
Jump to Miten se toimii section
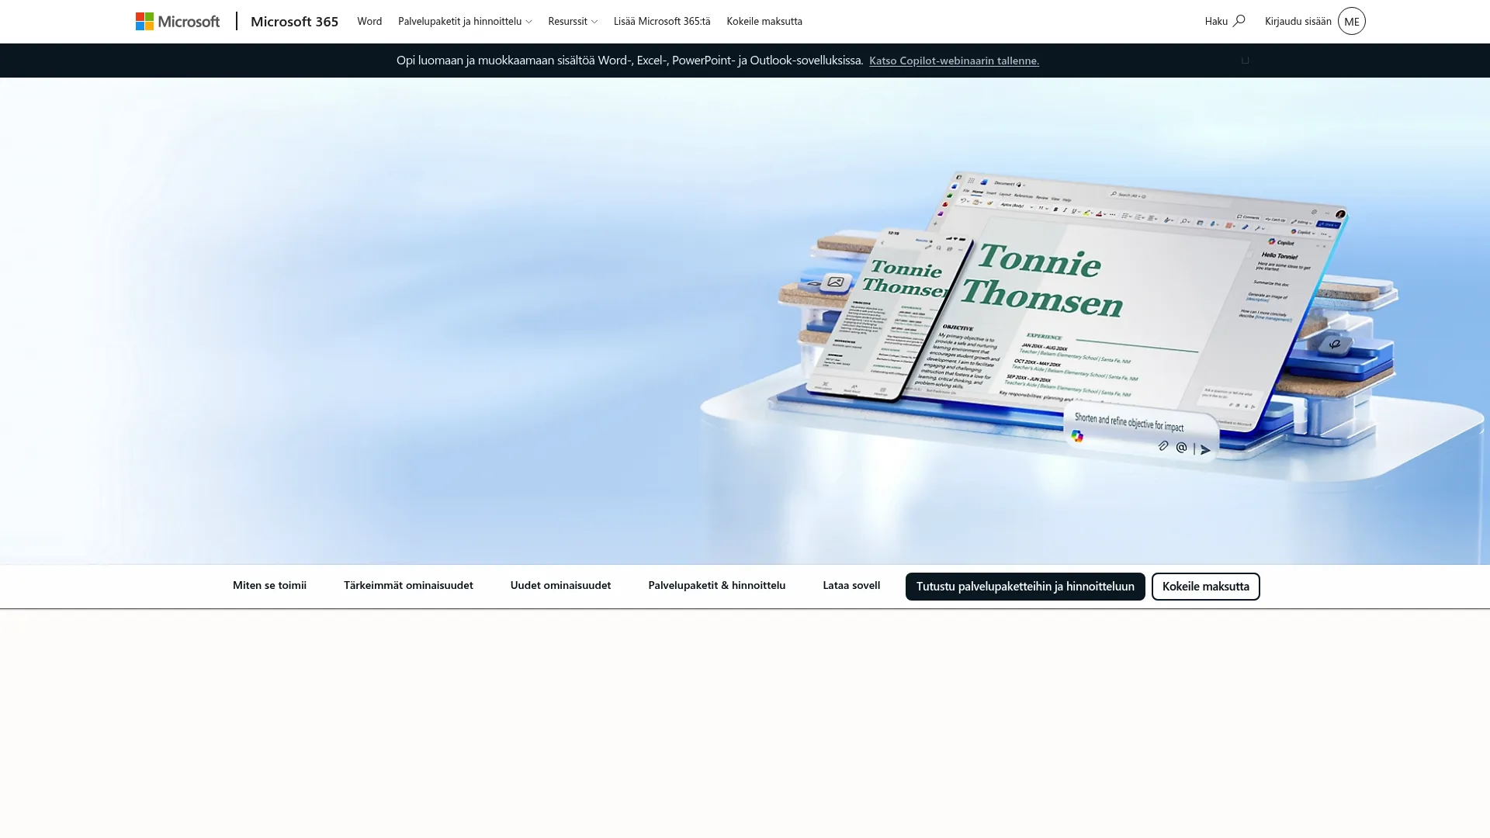tap(269, 585)
